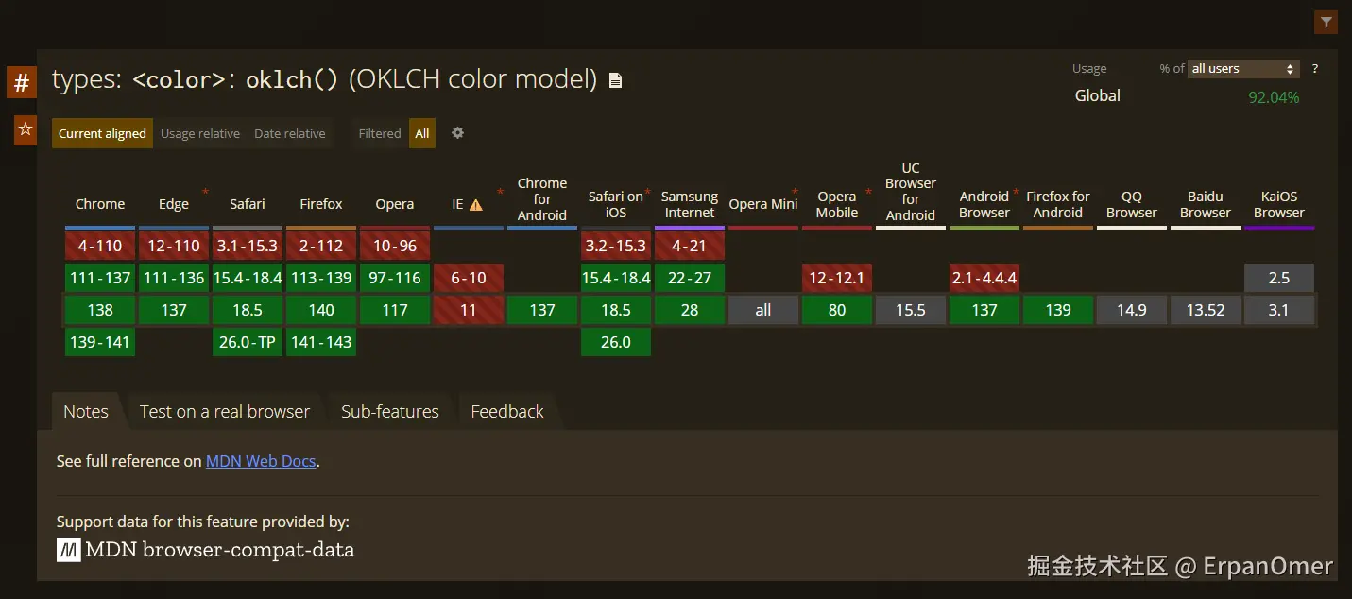The height and width of the screenshot is (599, 1352).
Task: Open the all users dropdown
Action: pyautogui.click(x=1243, y=69)
